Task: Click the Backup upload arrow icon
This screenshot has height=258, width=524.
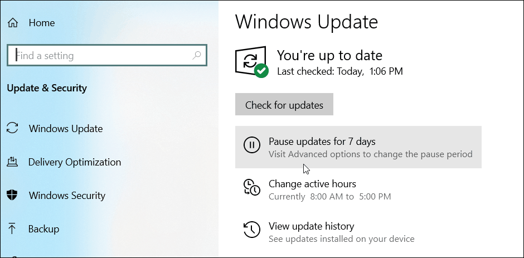Action: (x=12, y=229)
